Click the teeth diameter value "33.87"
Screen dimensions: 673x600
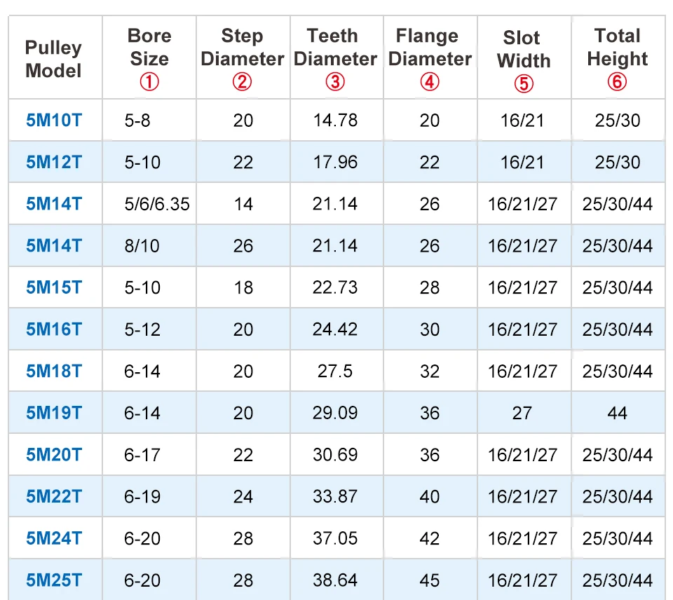(x=335, y=496)
